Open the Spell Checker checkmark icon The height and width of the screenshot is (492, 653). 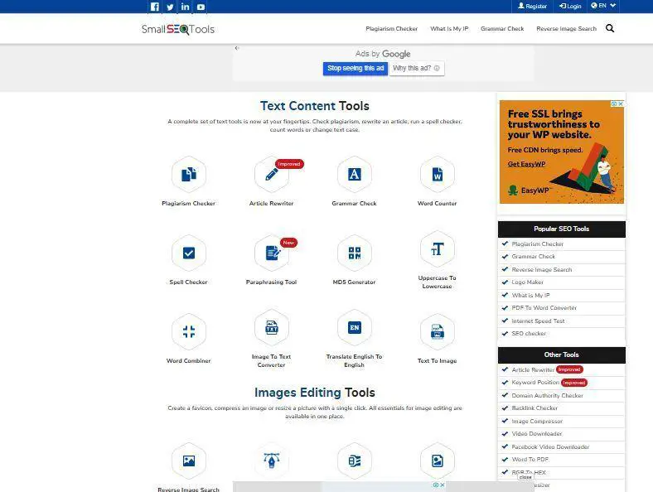[189, 253]
